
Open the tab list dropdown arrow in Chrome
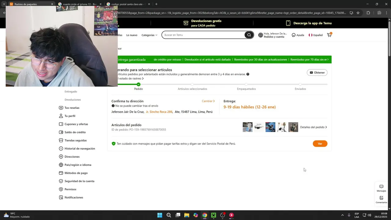point(4,4)
